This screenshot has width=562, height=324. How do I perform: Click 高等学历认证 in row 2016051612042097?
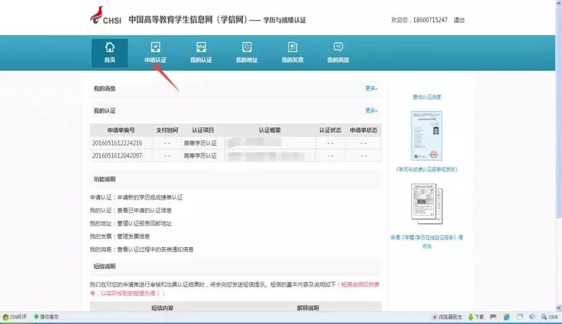(201, 155)
